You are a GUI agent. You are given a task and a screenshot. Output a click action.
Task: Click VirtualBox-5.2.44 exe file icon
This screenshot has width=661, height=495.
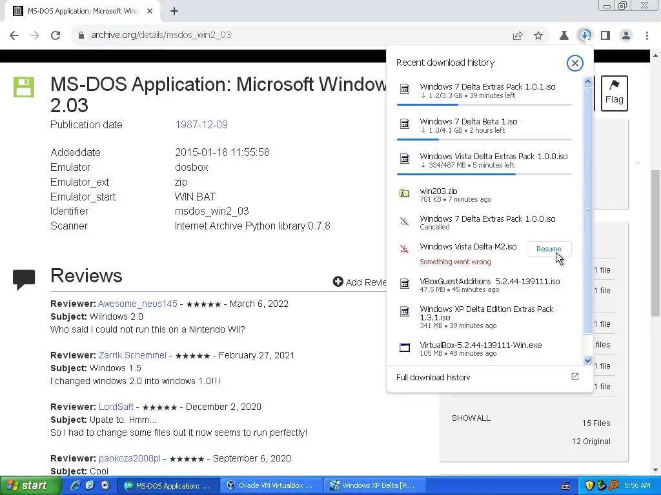point(404,347)
